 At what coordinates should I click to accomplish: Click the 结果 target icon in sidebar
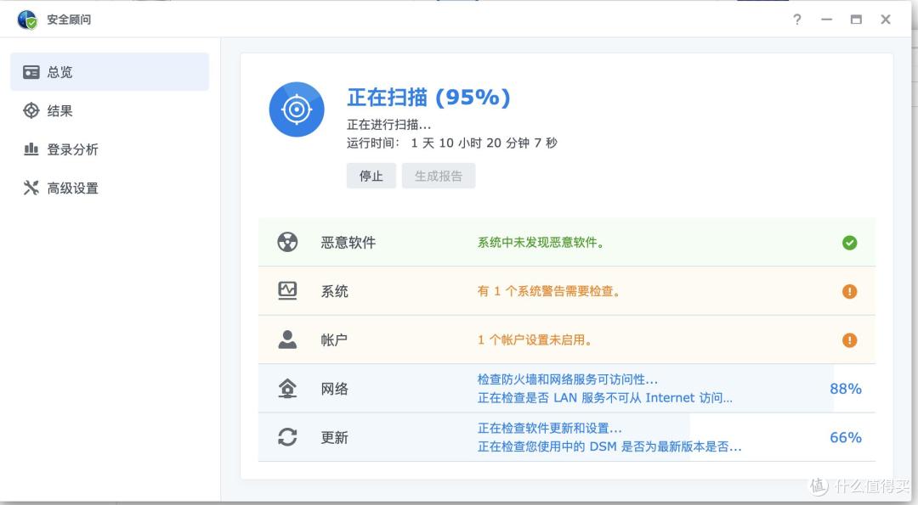(x=31, y=110)
